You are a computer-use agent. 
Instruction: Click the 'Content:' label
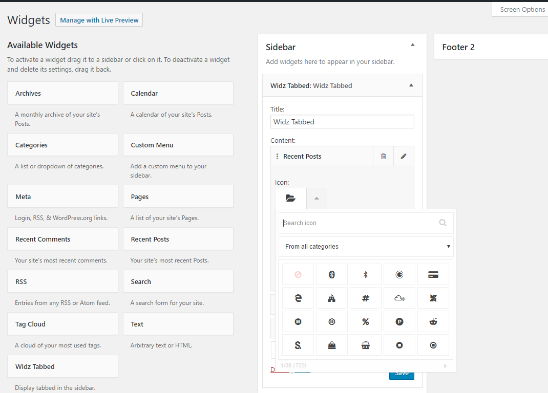[283, 140]
